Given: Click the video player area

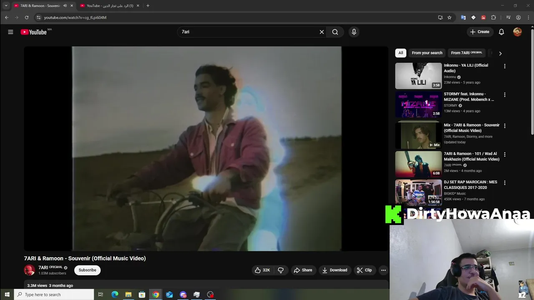Looking at the screenshot, I should 206,149.
